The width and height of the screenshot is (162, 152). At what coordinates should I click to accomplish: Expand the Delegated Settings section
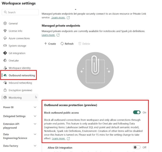click(x=35, y=116)
